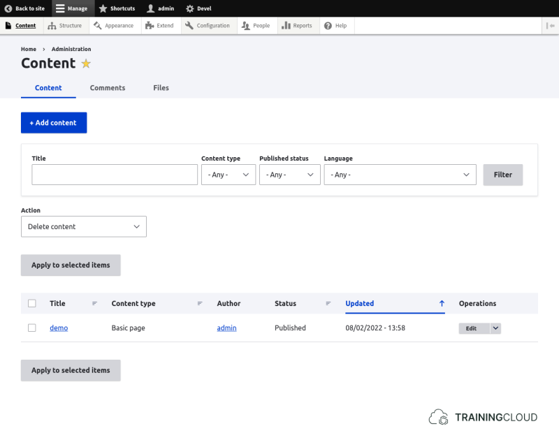The width and height of the screenshot is (559, 447).
Task: Click the Published status cell
Action: click(290, 328)
